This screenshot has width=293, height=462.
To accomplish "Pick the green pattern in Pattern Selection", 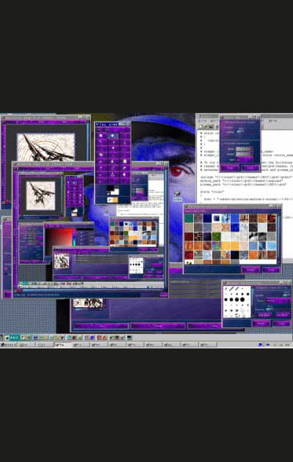I will 217,237.
